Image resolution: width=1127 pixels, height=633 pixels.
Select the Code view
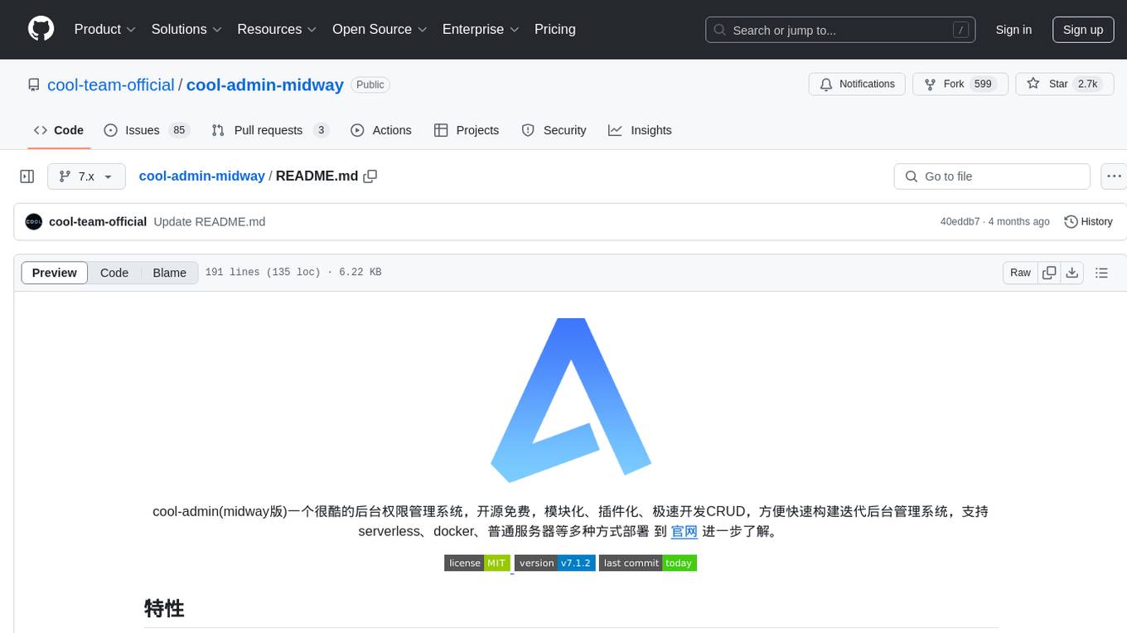pyautogui.click(x=114, y=273)
